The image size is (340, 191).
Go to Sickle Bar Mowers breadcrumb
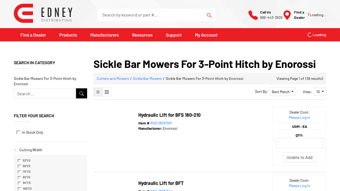[x=147, y=79]
